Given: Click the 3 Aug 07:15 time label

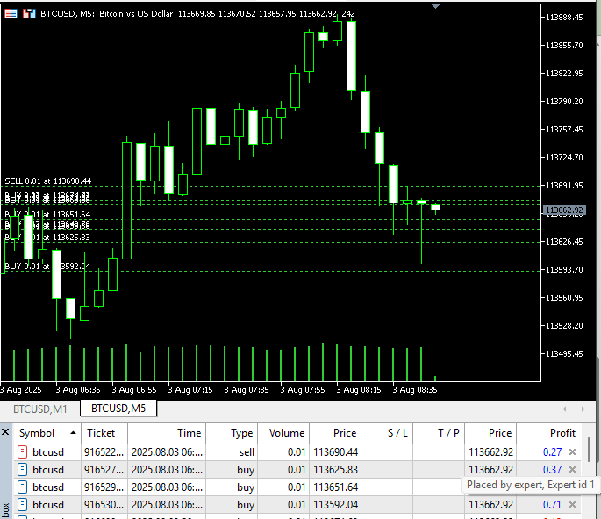Looking at the screenshot, I should pyautogui.click(x=190, y=390).
